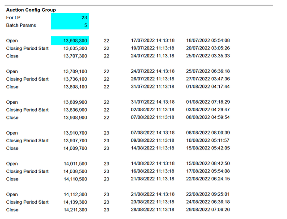The height and width of the screenshot is (219, 287).
Task: Click the 'Auction Config Group' heading
Action: [x=31, y=10]
